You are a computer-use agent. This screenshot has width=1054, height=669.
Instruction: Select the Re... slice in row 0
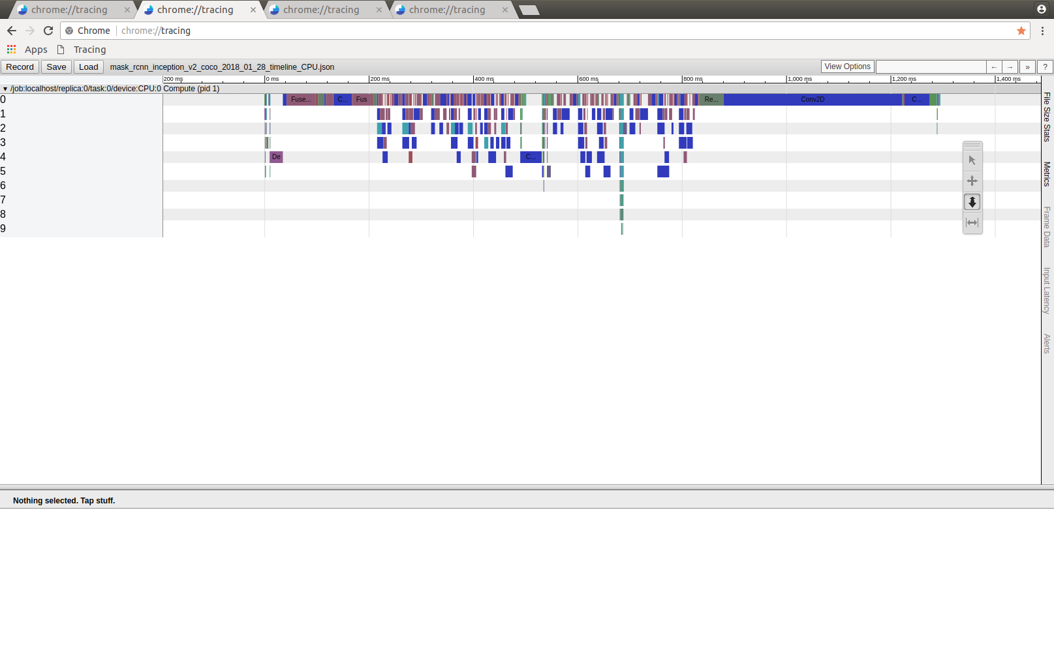[711, 100]
